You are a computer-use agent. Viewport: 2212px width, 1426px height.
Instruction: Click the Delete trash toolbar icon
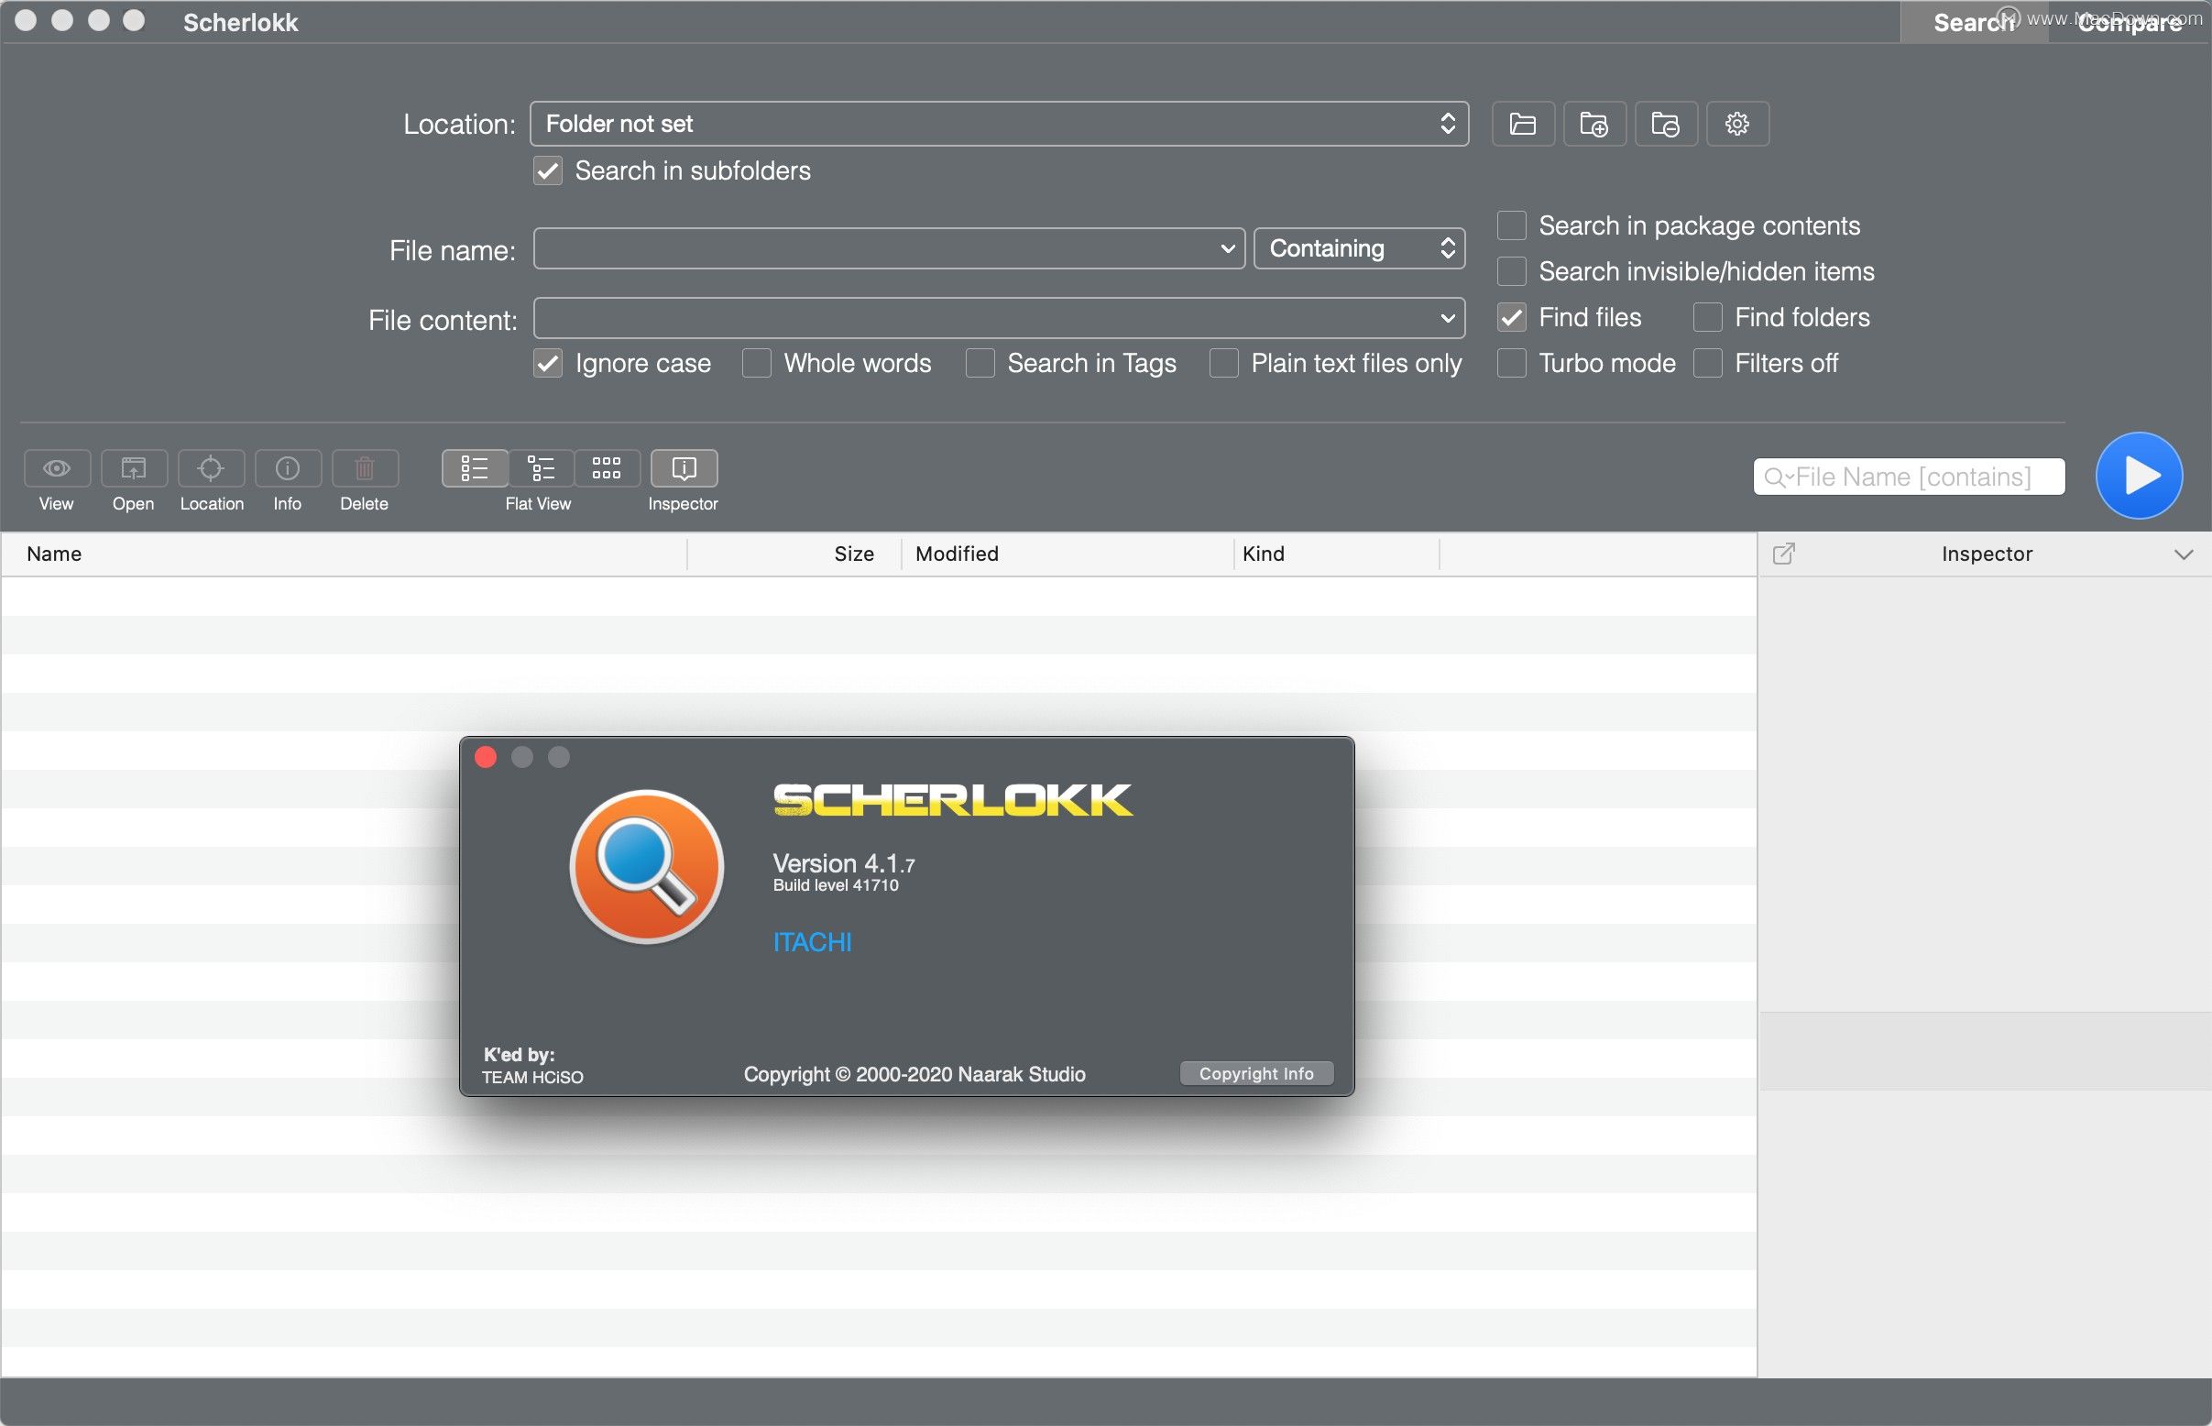365,468
